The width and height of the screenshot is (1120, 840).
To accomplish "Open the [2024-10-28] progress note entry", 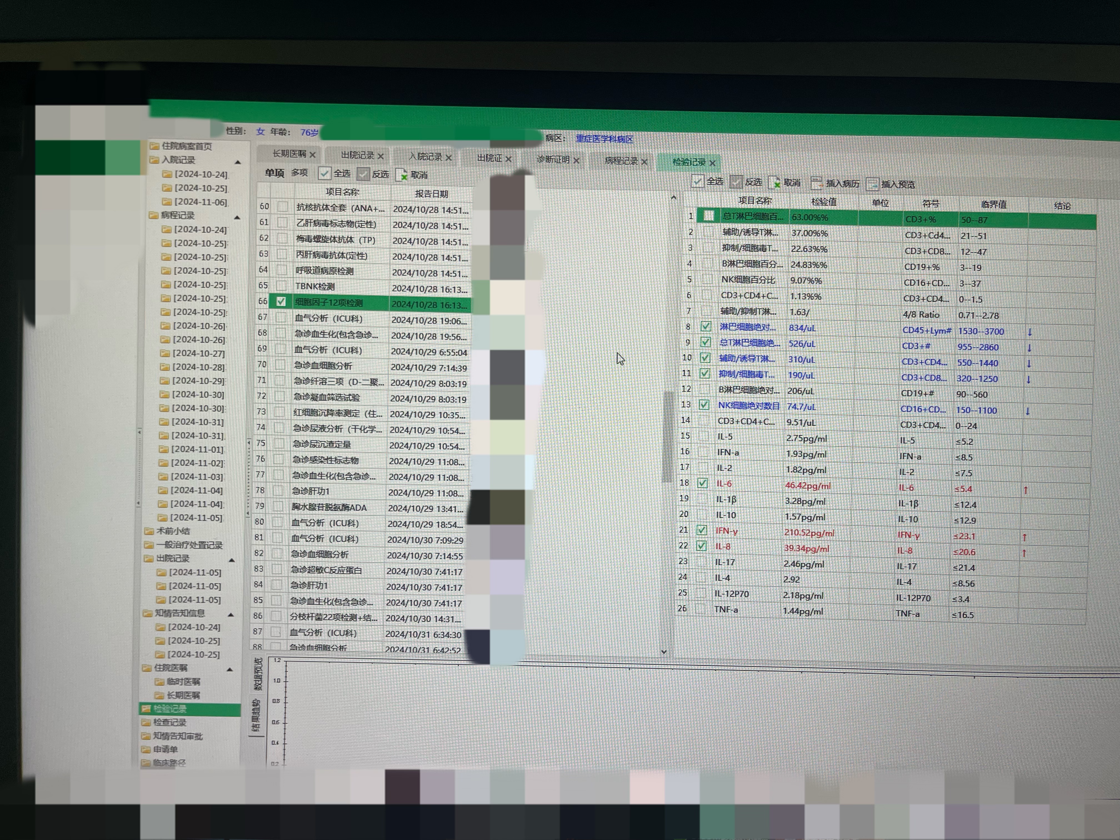I will (193, 367).
